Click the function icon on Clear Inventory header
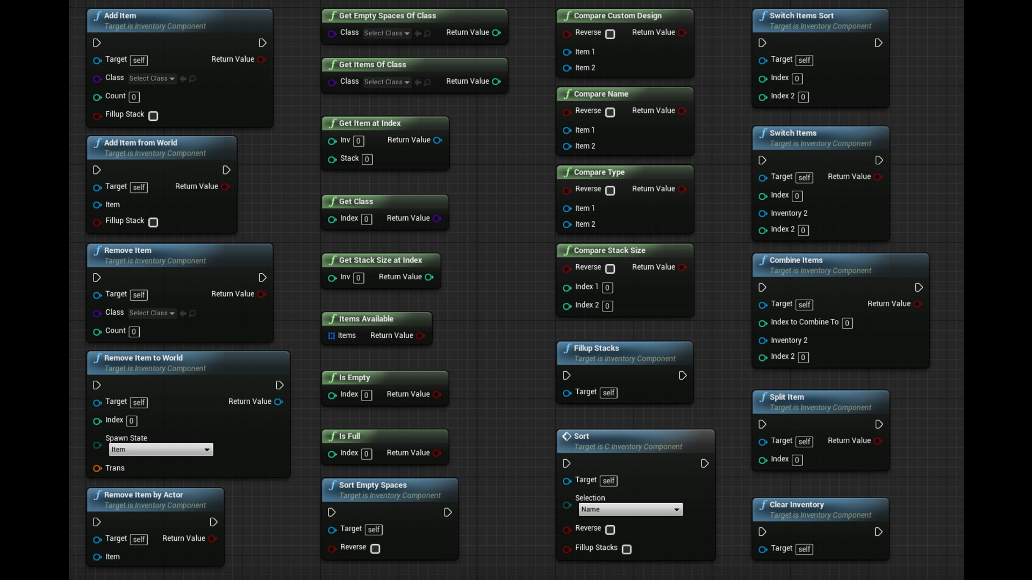1032x580 pixels. (764, 505)
